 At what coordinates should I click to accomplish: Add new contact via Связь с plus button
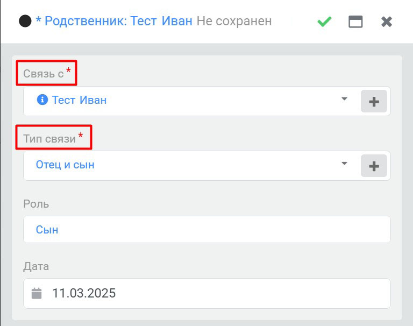[374, 101]
